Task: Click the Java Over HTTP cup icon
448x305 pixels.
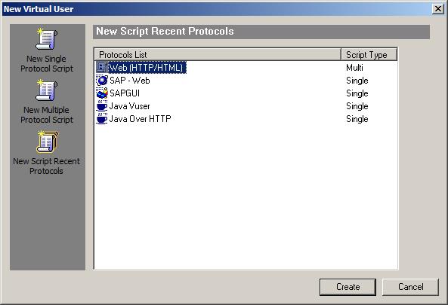Action: (x=102, y=119)
